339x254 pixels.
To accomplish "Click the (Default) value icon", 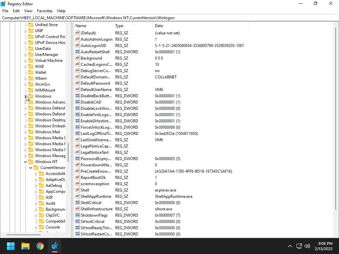I will tap(77, 33).
